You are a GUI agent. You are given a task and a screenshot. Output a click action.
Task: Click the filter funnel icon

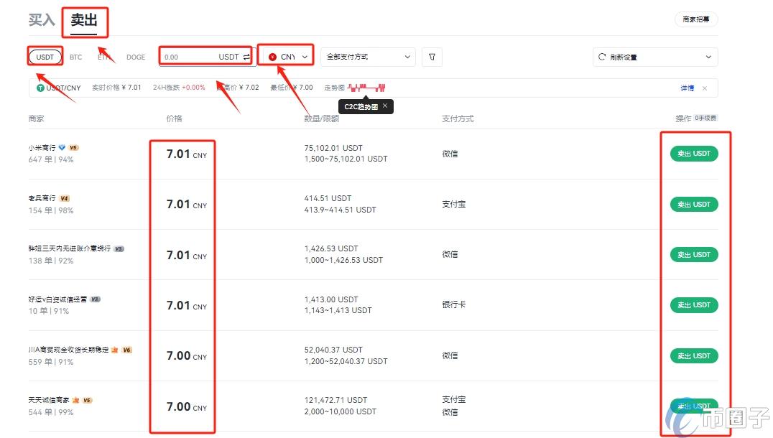[432, 57]
